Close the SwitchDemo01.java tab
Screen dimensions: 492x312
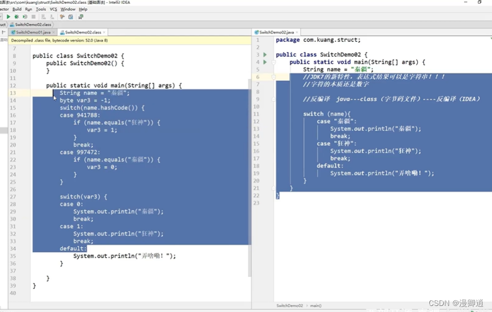pyautogui.click(x=54, y=32)
